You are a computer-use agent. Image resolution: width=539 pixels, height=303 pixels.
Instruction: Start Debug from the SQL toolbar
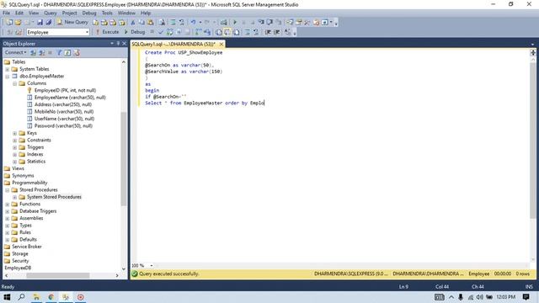pyautogui.click(x=135, y=32)
